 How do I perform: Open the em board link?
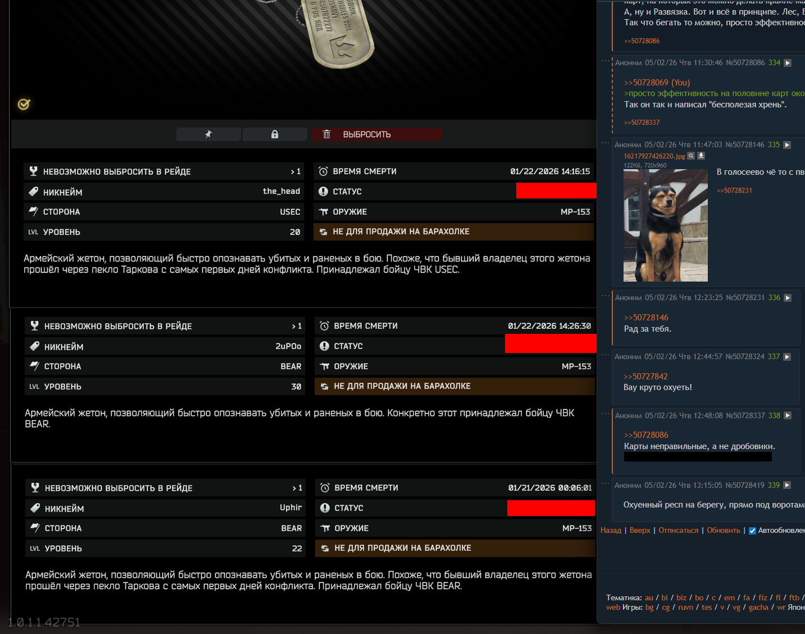(729, 598)
